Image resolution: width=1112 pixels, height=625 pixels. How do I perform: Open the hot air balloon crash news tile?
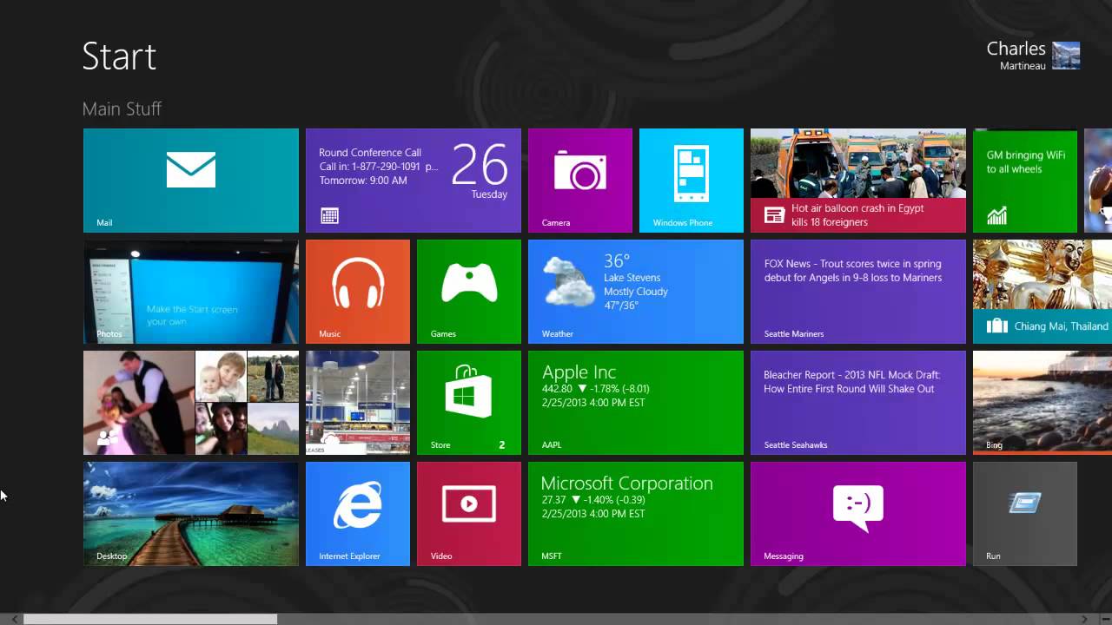coord(858,181)
